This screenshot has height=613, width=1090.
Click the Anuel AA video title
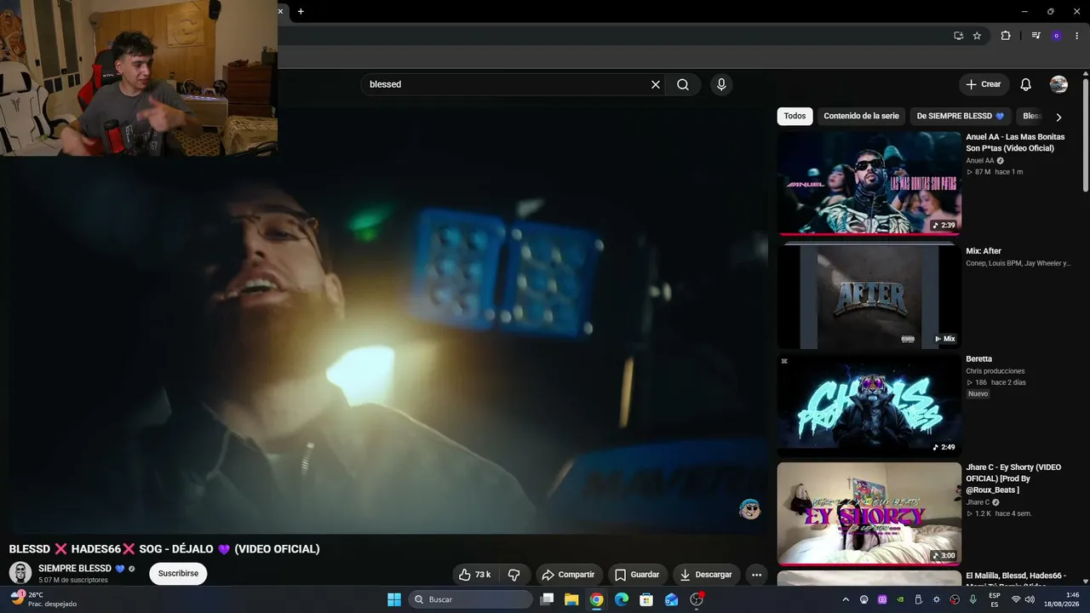1015,142
